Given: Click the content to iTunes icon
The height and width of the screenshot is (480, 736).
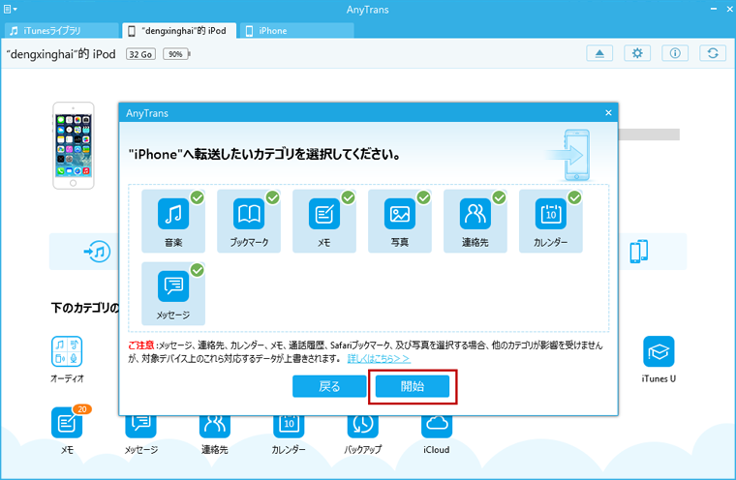Looking at the screenshot, I should (97, 252).
